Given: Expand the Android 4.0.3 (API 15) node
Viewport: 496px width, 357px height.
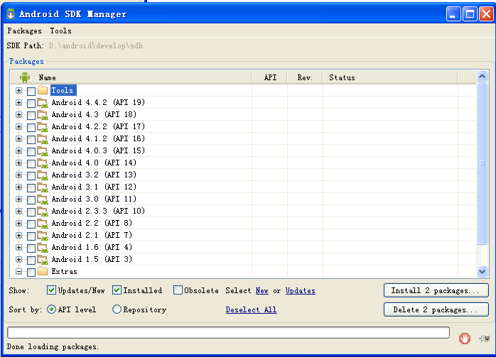Looking at the screenshot, I should coord(18,150).
